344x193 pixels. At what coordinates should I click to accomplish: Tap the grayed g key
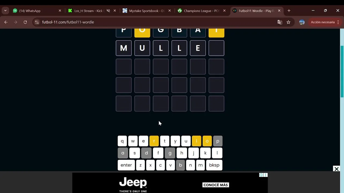[170, 153]
